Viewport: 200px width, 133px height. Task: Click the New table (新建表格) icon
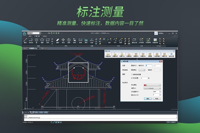point(155,41)
